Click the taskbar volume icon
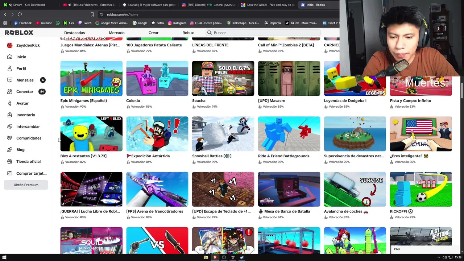The height and width of the screenshot is (261, 464). click(x=444, y=257)
